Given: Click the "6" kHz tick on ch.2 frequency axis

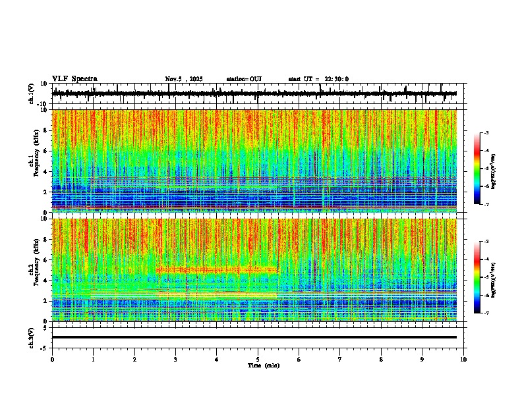Looking at the screenshot, I should pos(46,260).
